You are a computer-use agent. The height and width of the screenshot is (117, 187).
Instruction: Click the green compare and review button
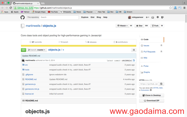click(23, 50)
